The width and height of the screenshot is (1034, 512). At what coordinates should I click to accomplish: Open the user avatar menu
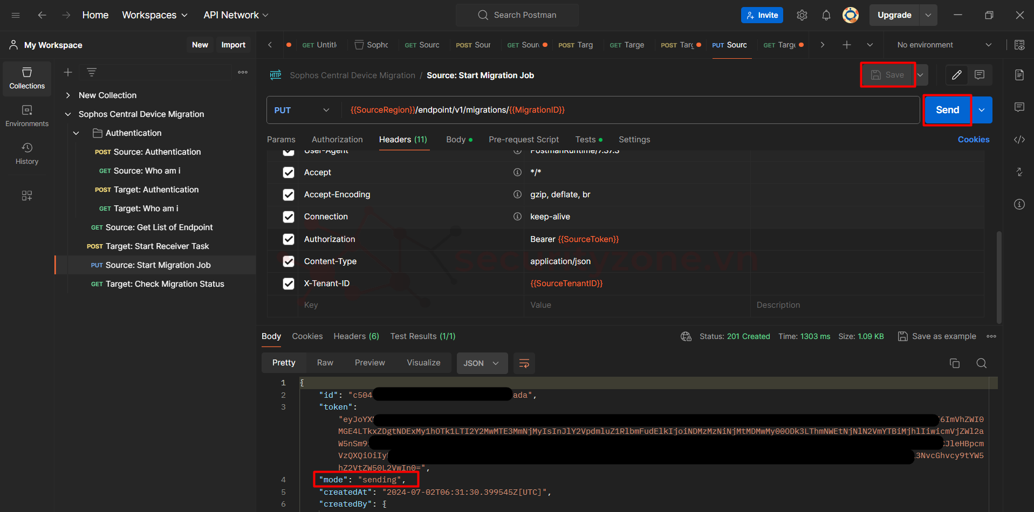click(851, 15)
